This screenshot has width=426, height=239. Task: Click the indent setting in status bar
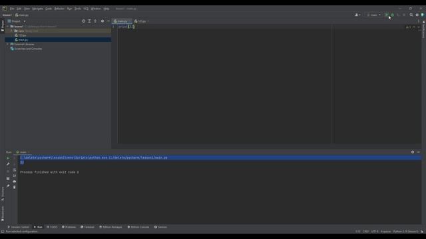pyautogui.click(x=385, y=232)
